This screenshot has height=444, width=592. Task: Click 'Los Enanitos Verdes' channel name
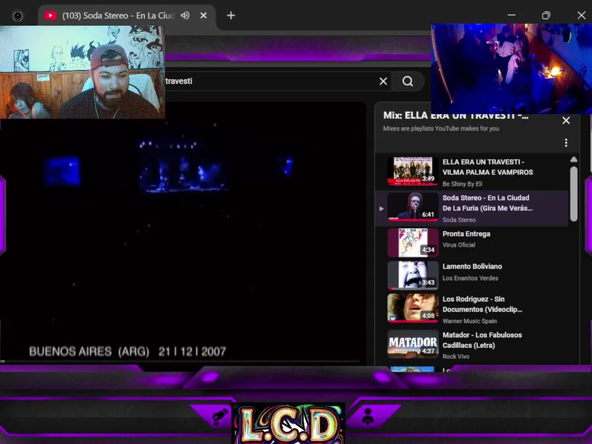point(471,278)
